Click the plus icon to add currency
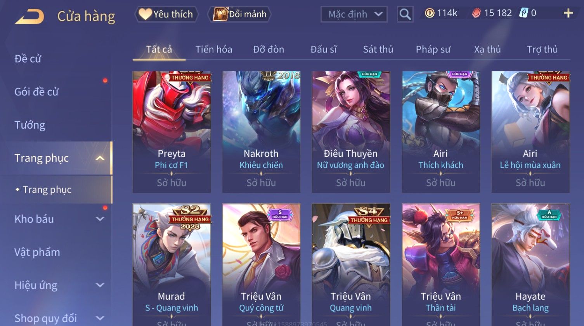The image size is (584, 326). coord(568,13)
